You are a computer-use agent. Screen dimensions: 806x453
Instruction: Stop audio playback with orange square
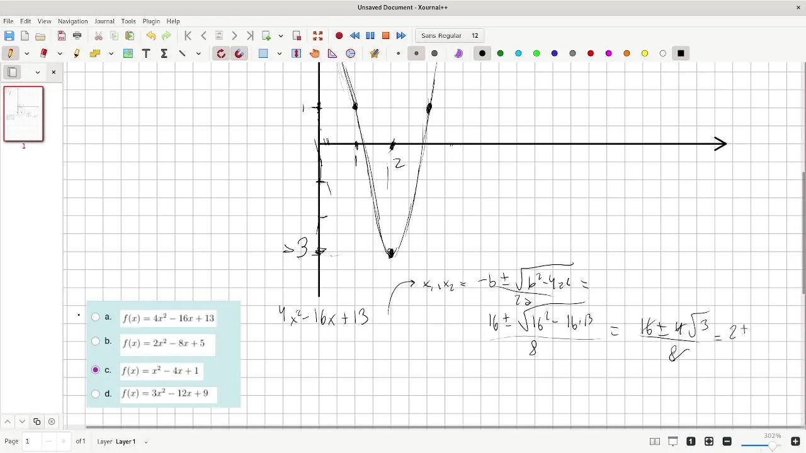[386, 36]
